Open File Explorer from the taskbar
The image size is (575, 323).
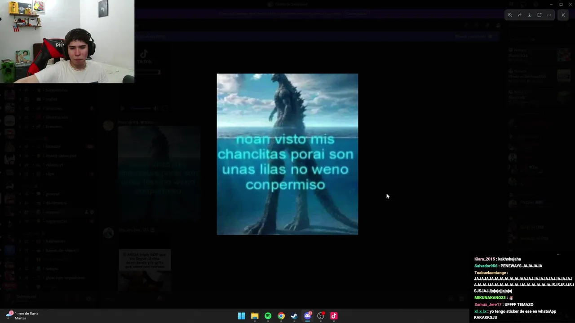[255, 316]
